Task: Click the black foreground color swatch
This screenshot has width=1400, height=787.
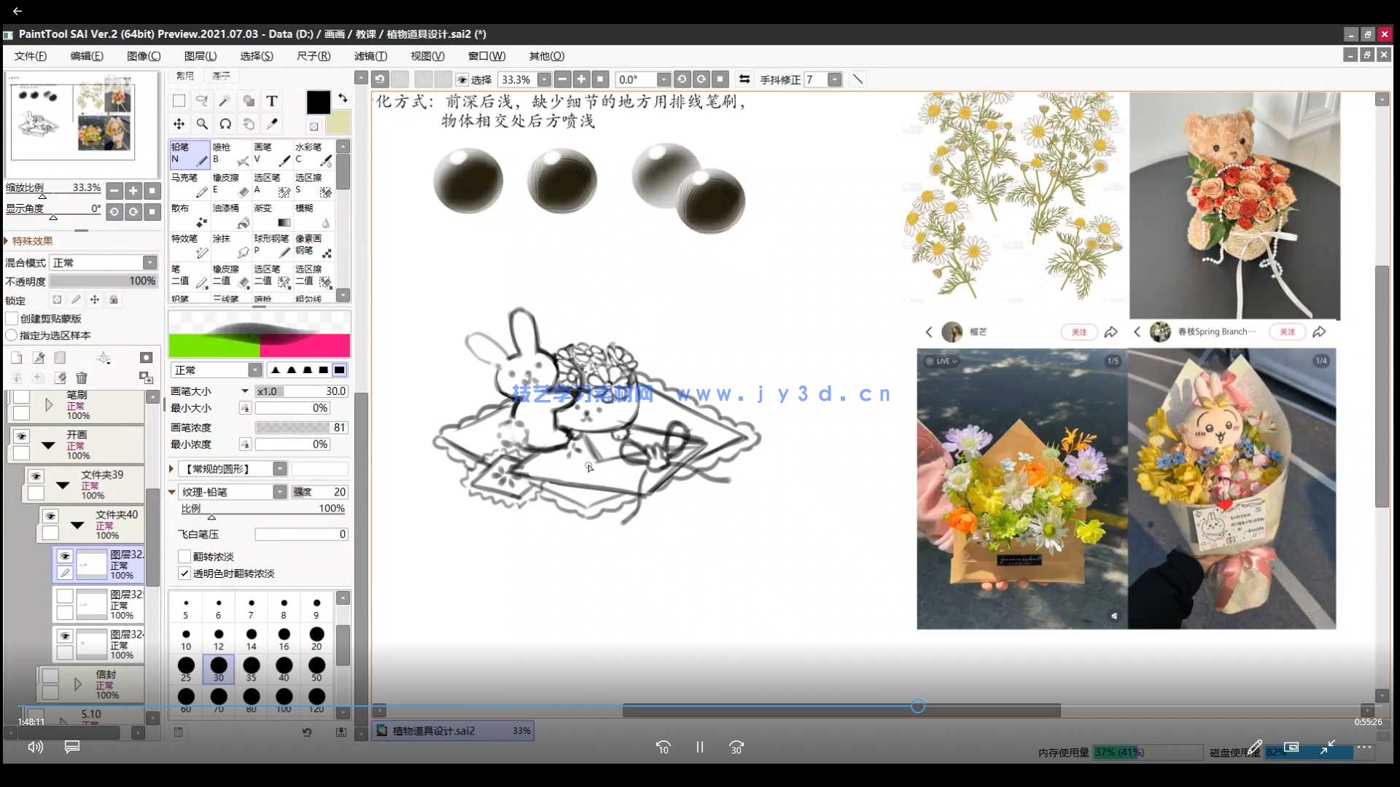Action: point(318,103)
